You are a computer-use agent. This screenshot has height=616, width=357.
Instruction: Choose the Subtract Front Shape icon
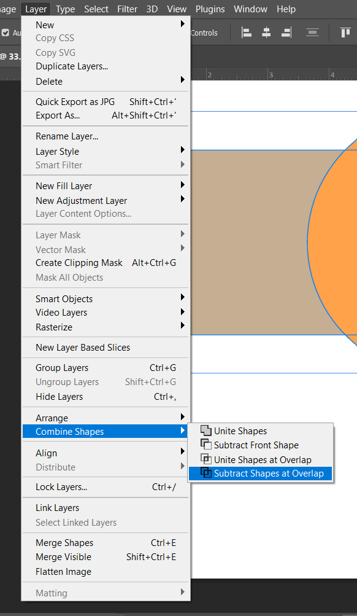point(206,445)
